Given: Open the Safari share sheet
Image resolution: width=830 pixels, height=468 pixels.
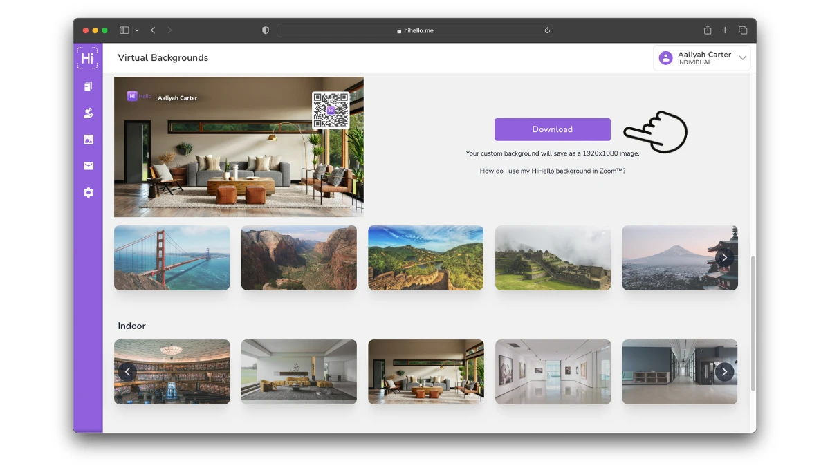Looking at the screenshot, I should pyautogui.click(x=707, y=30).
